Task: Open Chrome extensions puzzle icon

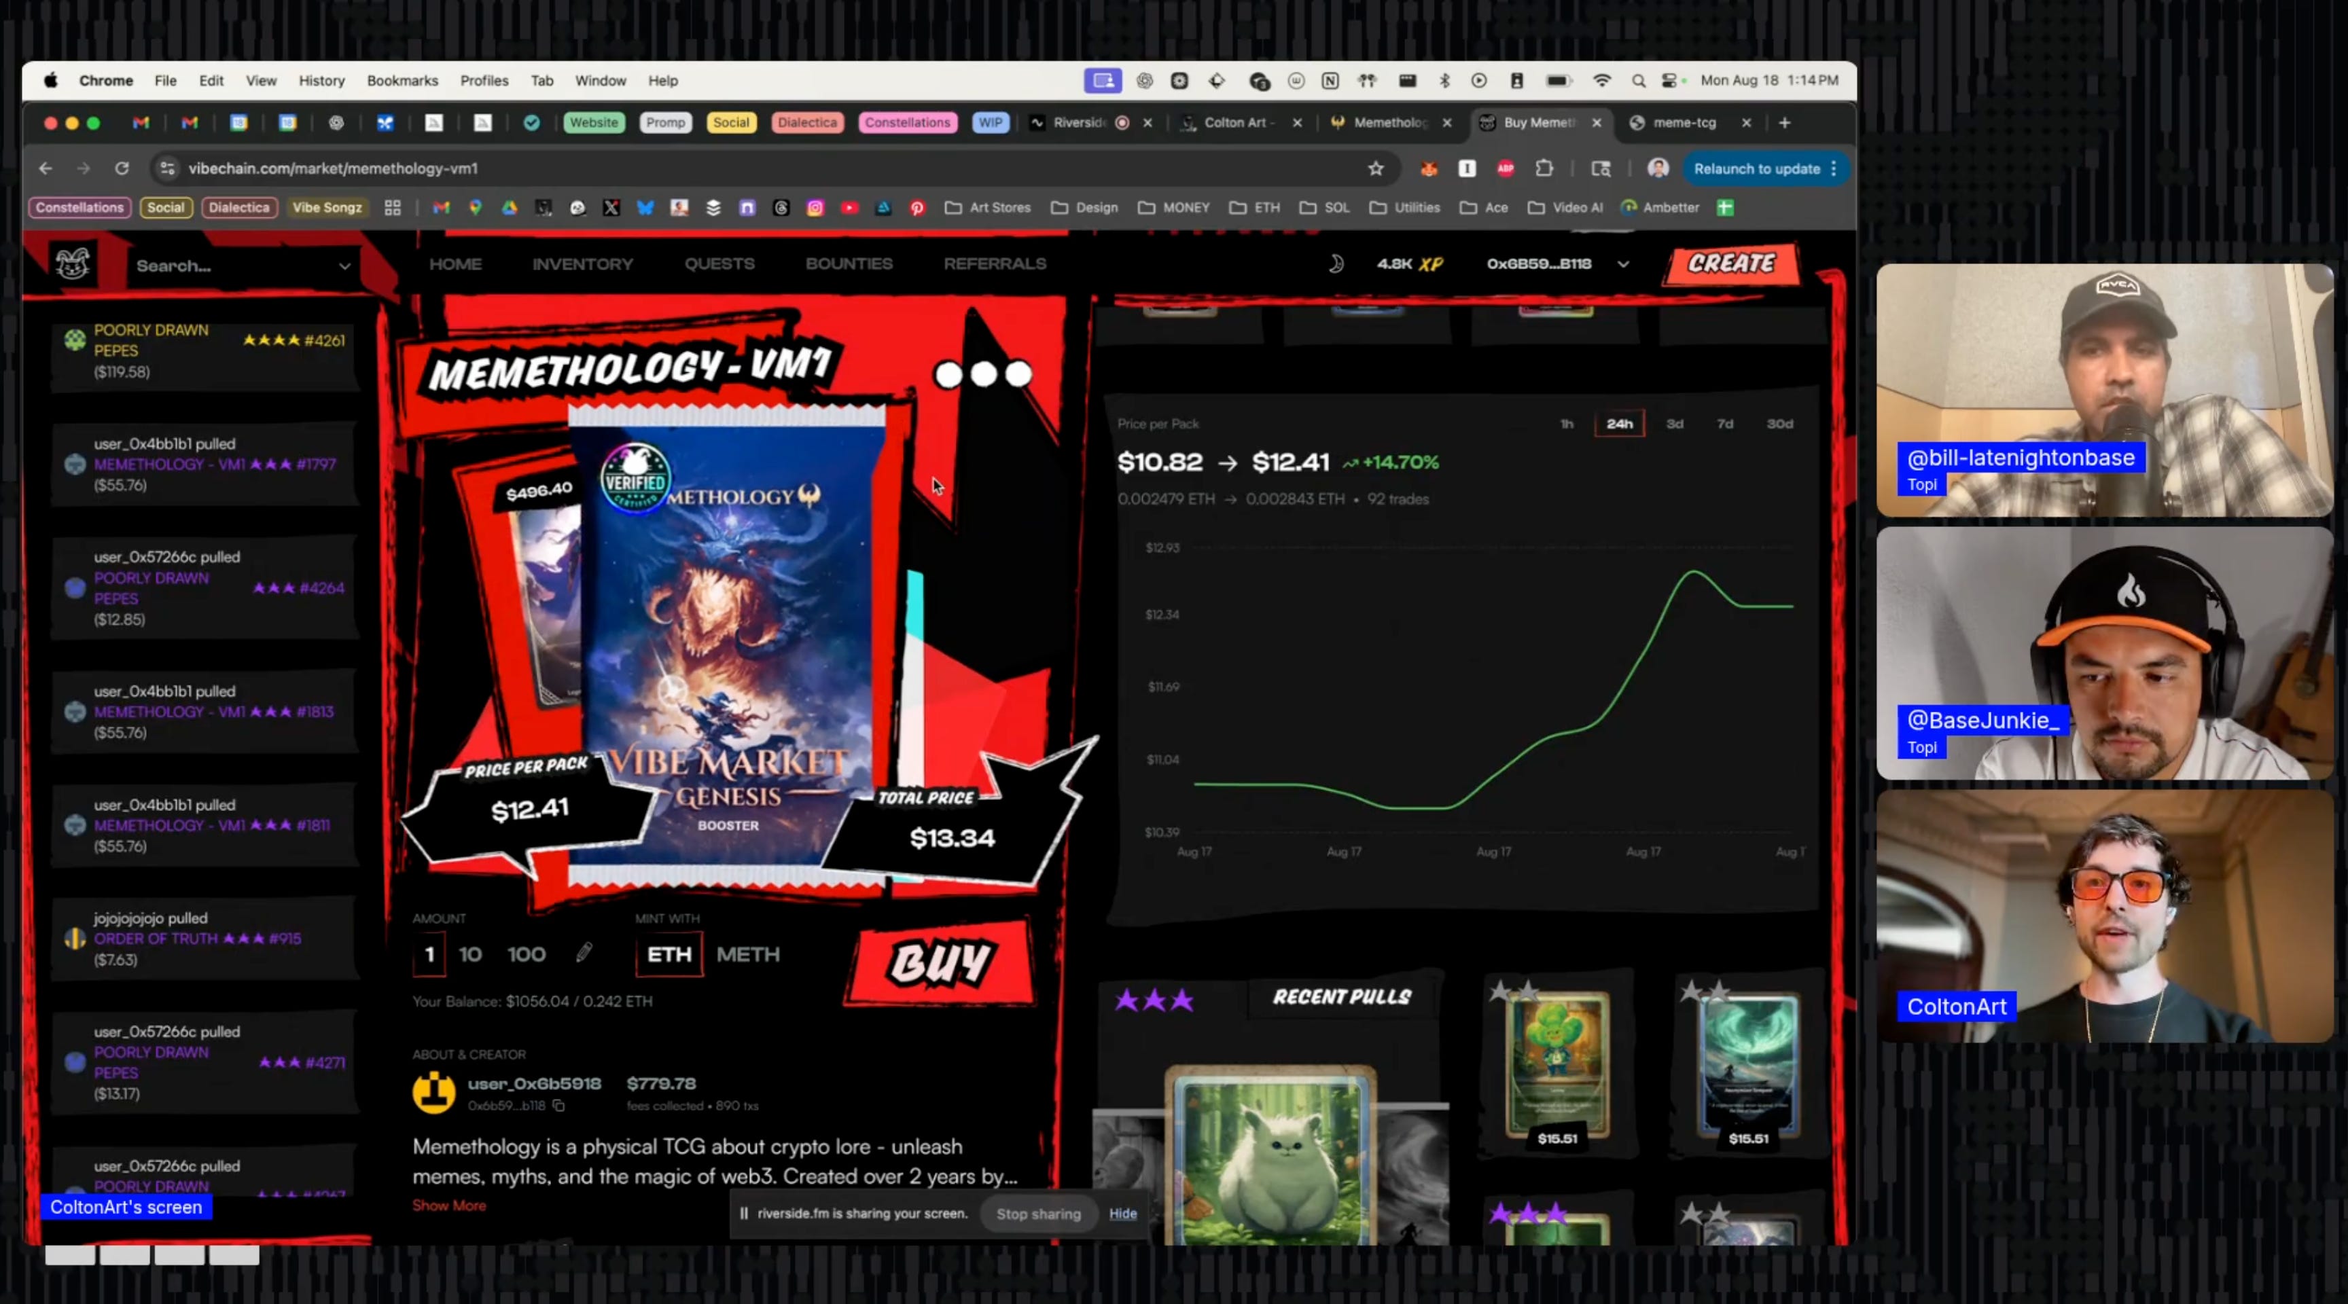Action: coord(1544,168)
